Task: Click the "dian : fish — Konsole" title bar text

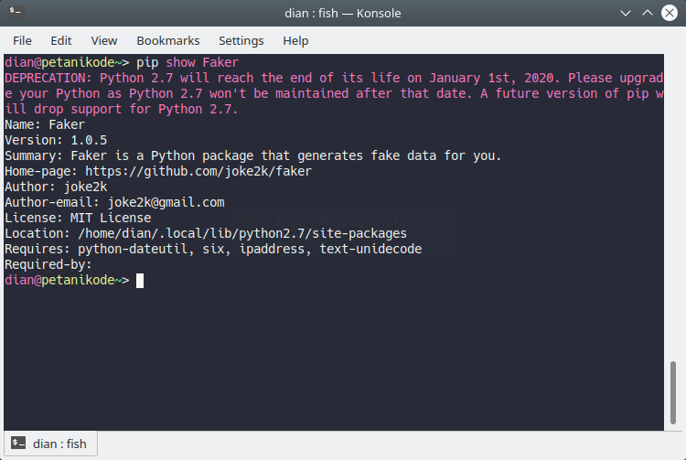Action: tap(342, 13)
